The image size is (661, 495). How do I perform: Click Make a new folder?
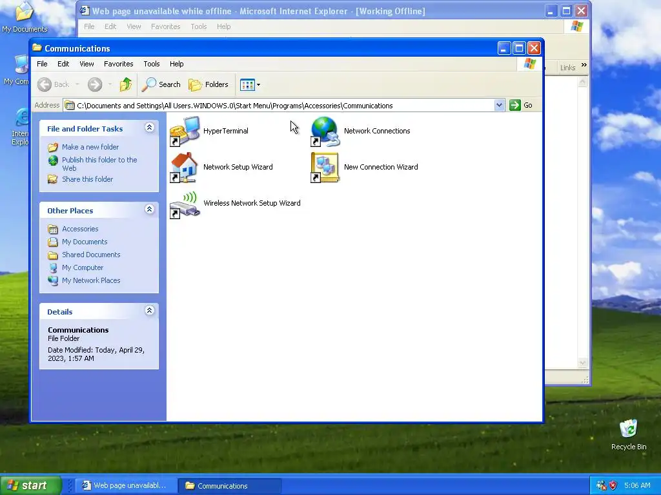90,147
